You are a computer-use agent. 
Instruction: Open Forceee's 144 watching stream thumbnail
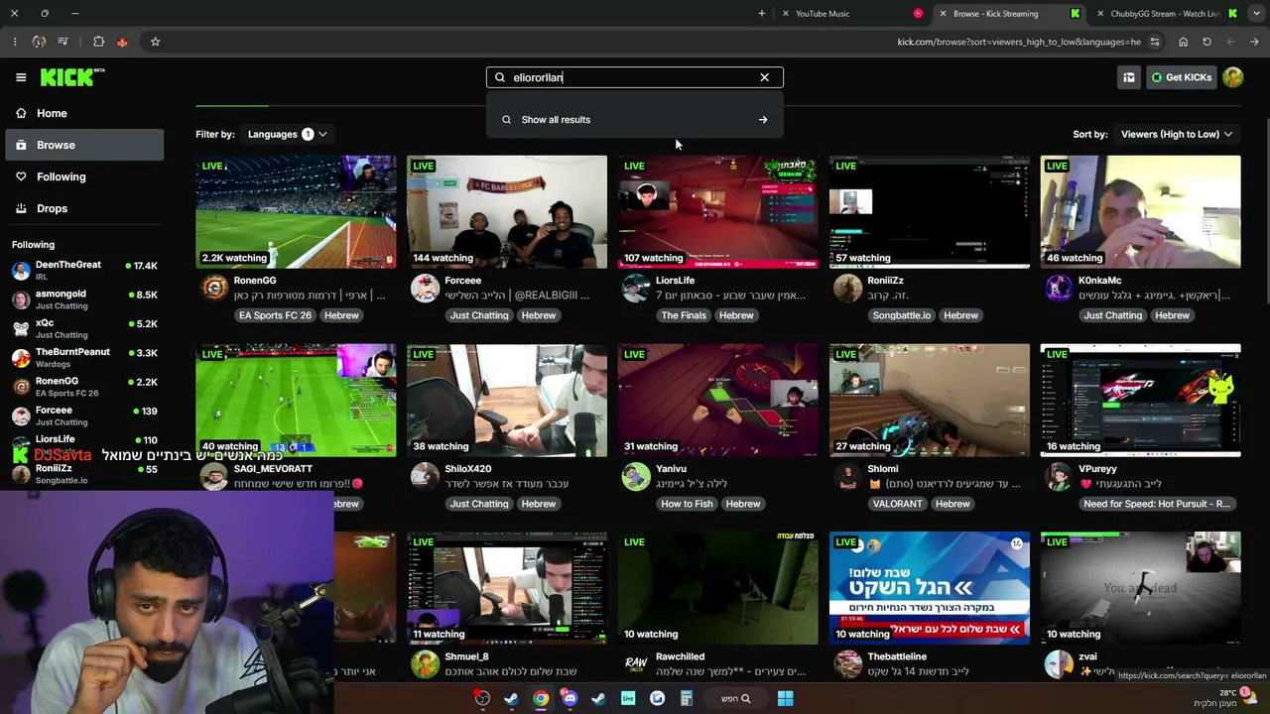[507, 211]
